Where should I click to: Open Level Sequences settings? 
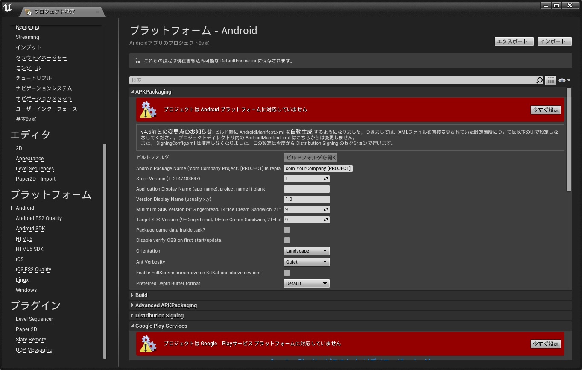(x=35, y=169)
